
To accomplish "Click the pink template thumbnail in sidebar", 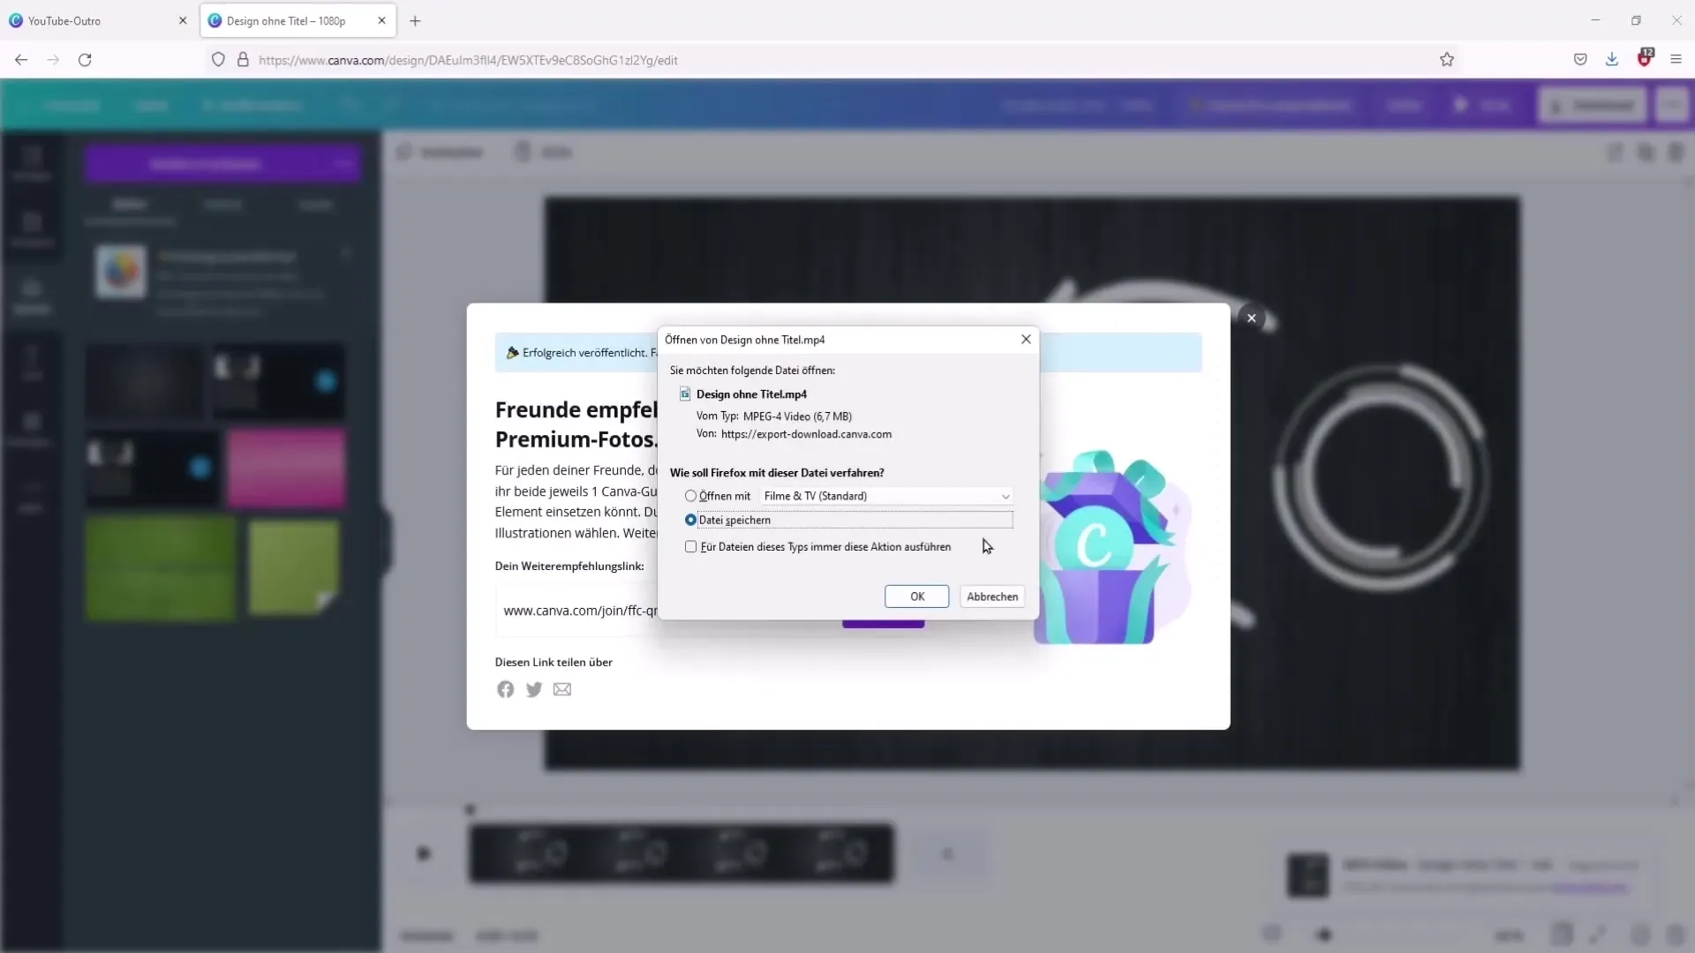I will point(286,469).
